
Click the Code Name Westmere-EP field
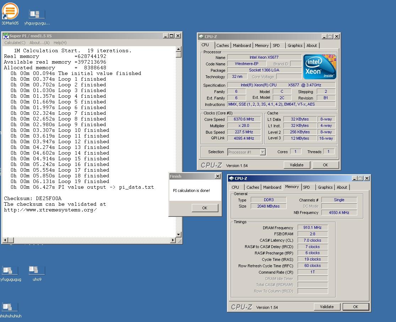pyautogui.click(x=247, y=64)
